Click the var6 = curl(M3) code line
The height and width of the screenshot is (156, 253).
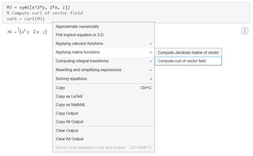pos(25,19)
